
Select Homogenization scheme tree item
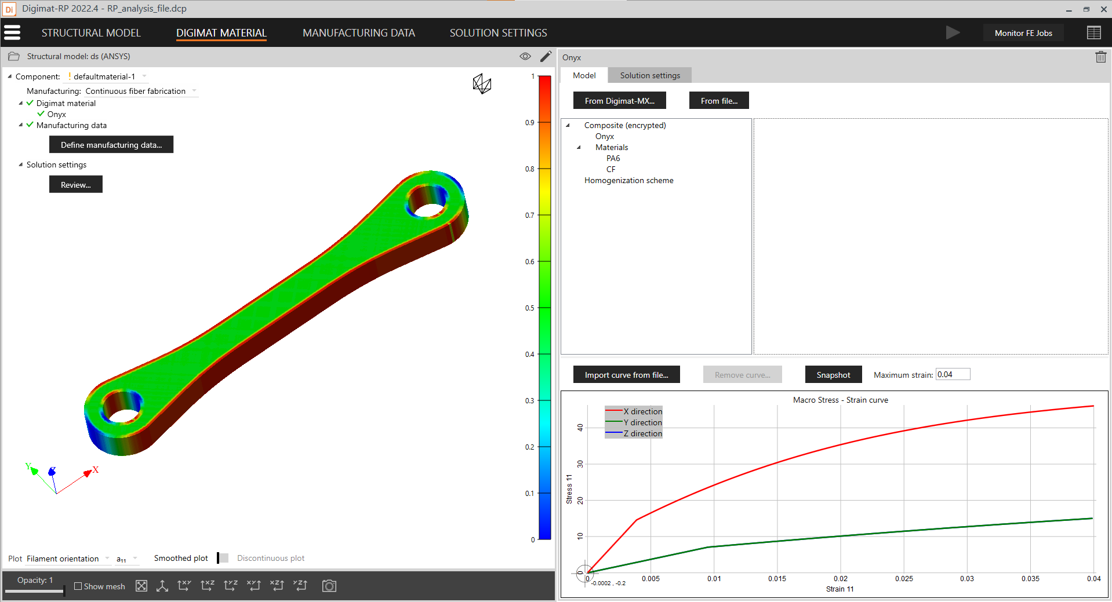pos(629,180)
